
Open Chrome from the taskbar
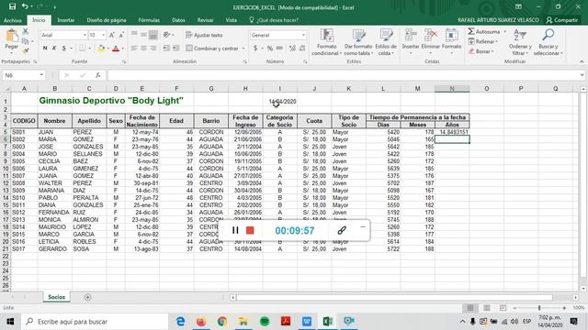pos(222,322)
